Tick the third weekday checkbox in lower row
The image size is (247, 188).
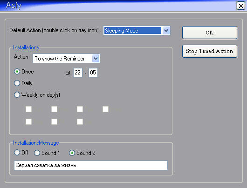click(x=80, y=121)
